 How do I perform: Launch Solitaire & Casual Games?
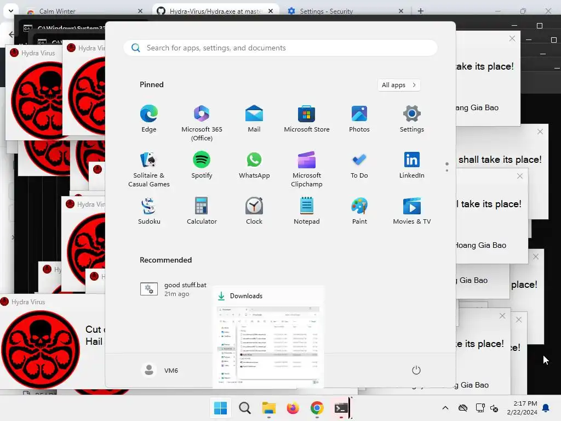click(149, 169)
